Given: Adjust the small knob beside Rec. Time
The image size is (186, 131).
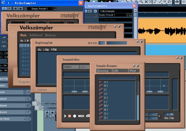Looking at the screenshot, I should [x=159, y=116].
